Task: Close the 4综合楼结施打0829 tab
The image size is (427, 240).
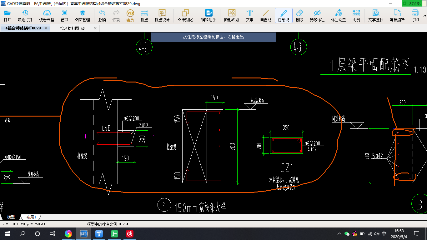Action: coord(46,28)
